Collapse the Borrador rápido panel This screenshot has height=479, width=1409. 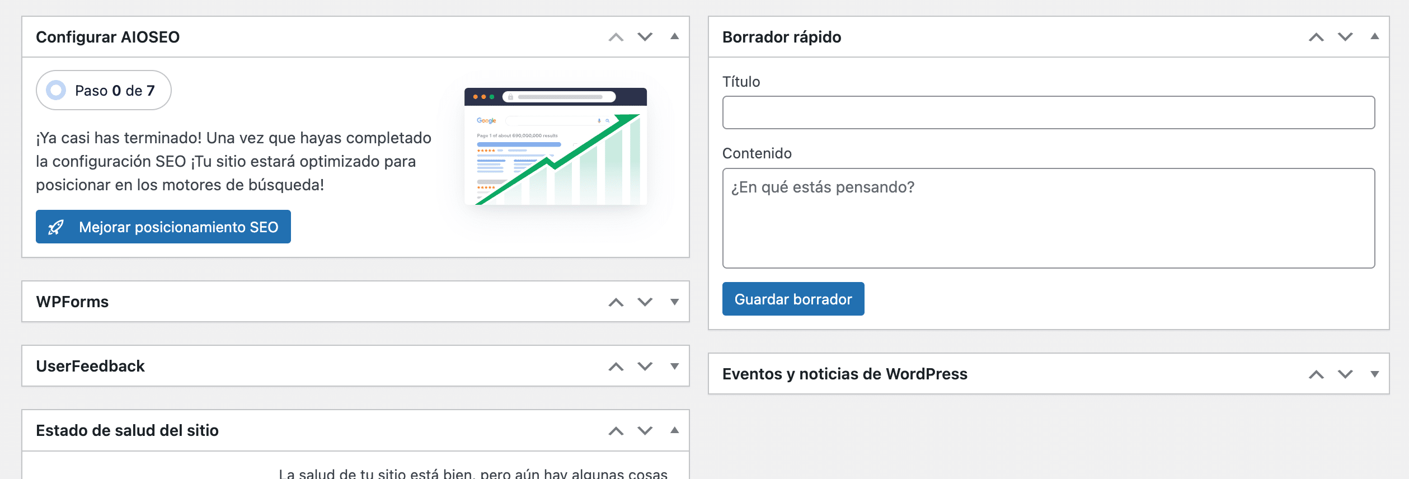pos(1374,37)
